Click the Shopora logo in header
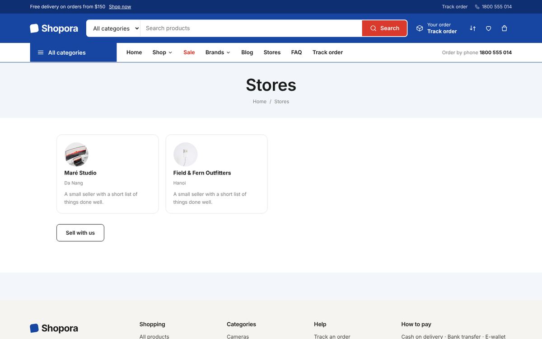542x339 pixels. pos(54,28)
